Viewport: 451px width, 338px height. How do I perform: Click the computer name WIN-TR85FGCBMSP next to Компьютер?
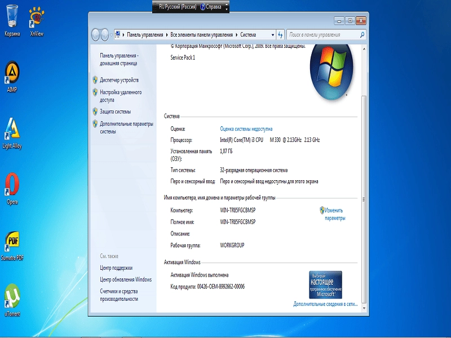point(237,210)
